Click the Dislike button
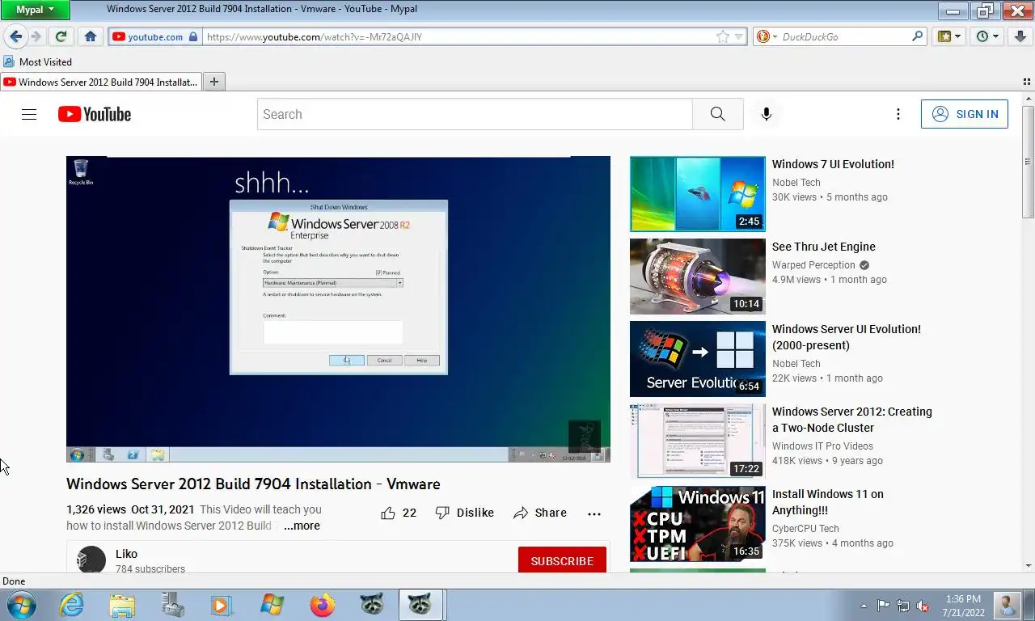This screenshot has height=621, width=1035. point(465,513)
